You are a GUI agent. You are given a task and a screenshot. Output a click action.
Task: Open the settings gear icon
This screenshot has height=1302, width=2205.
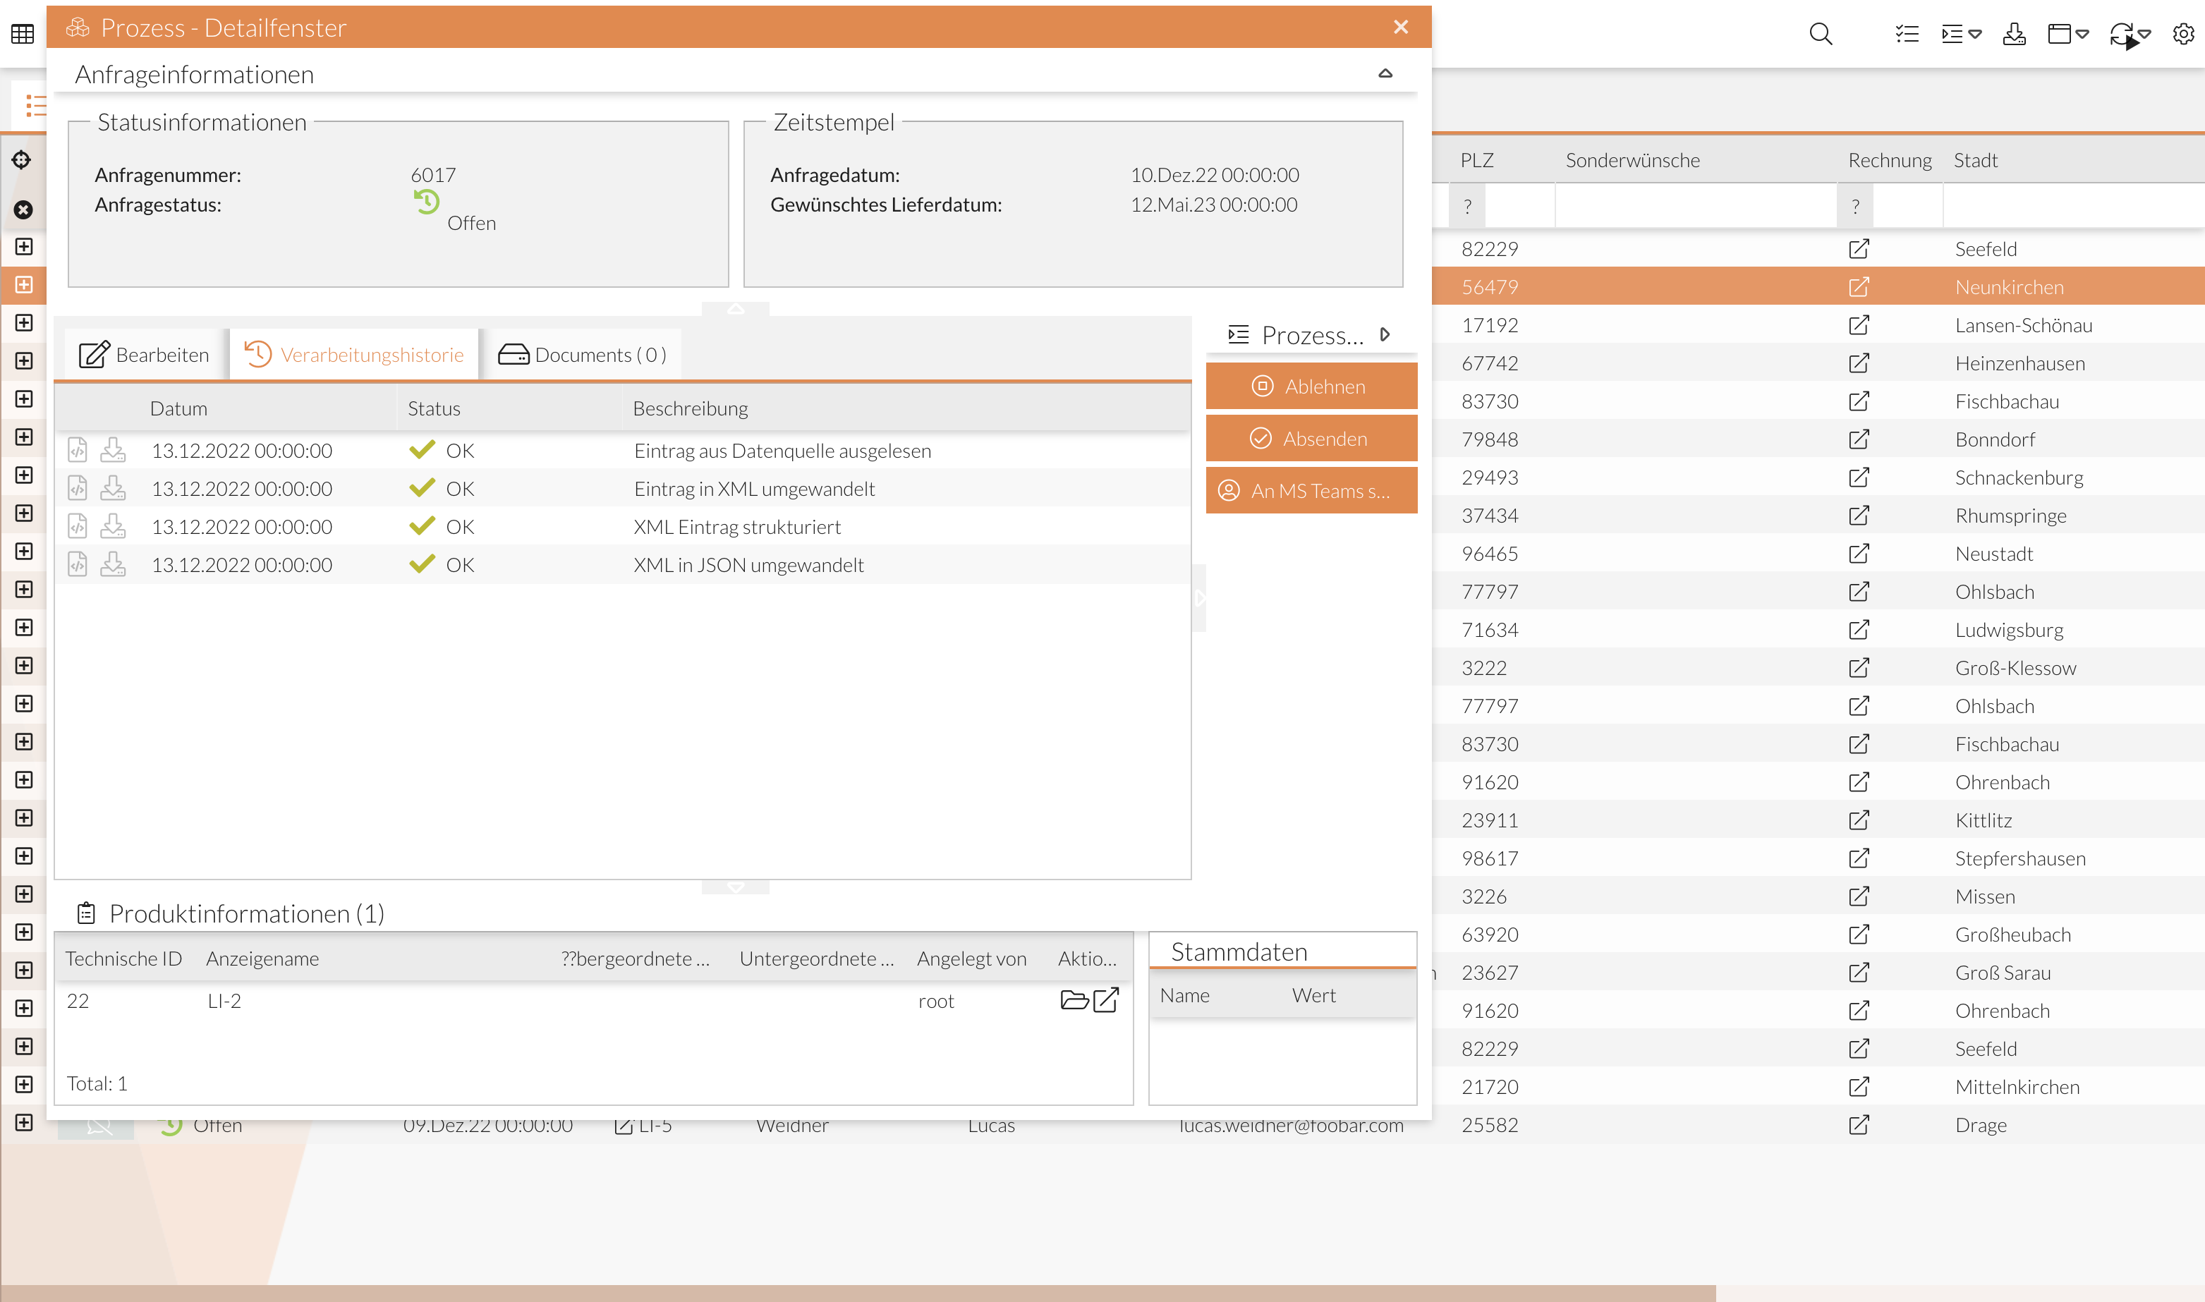2183,35
